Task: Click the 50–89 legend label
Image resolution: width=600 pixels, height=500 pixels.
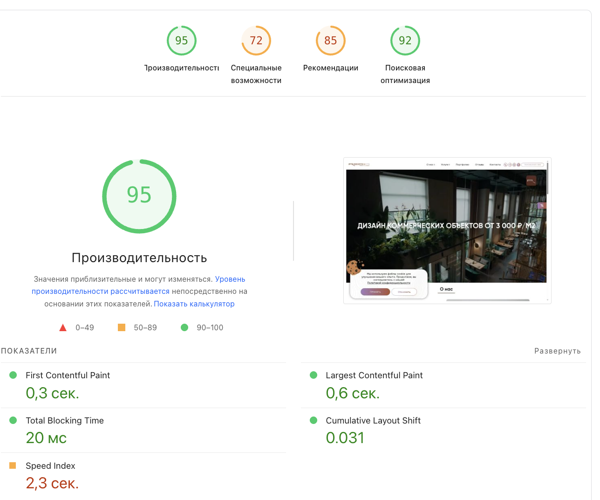Action: [145, 328]
